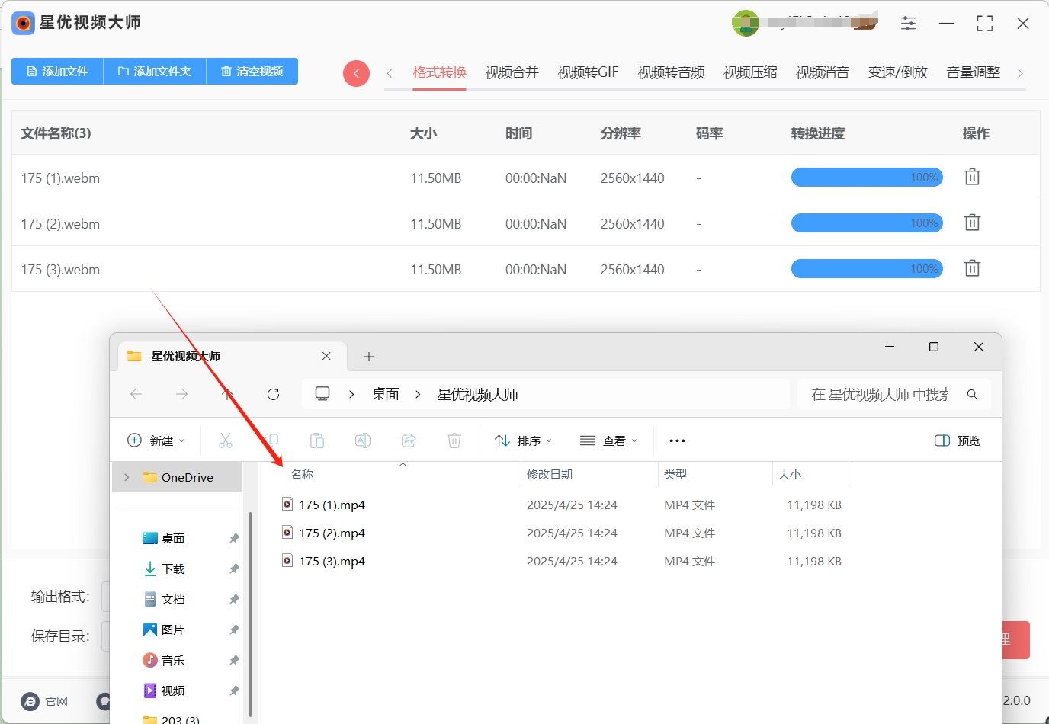Switch to the 视频转GIF tab
Viewport: 1049px width, 724px height.
[588, 72]
